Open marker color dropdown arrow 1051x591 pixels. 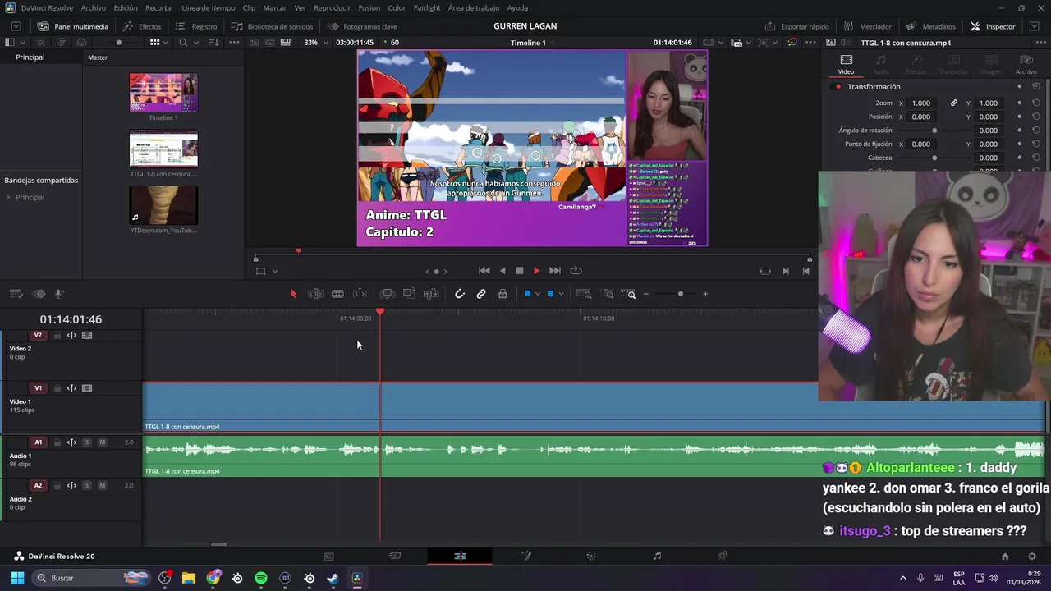(561, 294)
